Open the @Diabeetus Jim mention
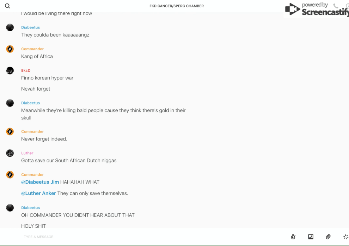Screen dimensions: 349x246 point(40,182)
